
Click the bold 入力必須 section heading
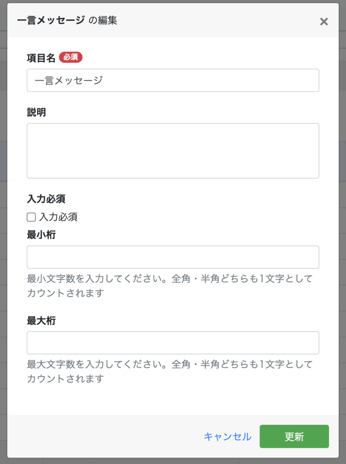coord(46,199)
